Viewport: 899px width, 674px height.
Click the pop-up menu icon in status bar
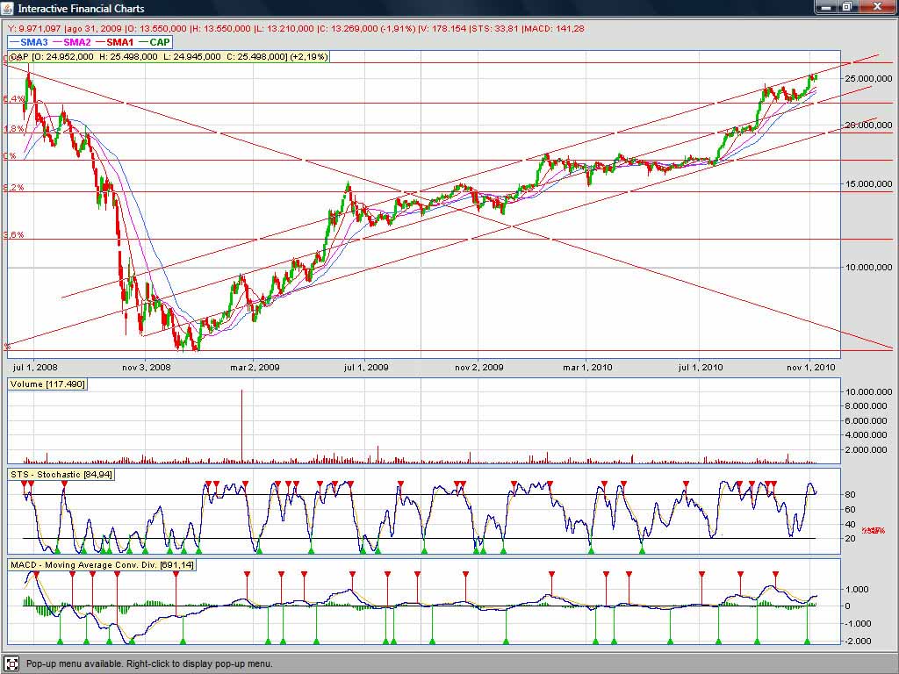pos(11,663)
